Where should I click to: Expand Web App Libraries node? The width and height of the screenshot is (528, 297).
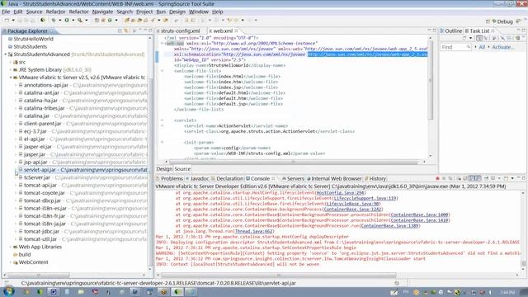click(x=11, y=247)
